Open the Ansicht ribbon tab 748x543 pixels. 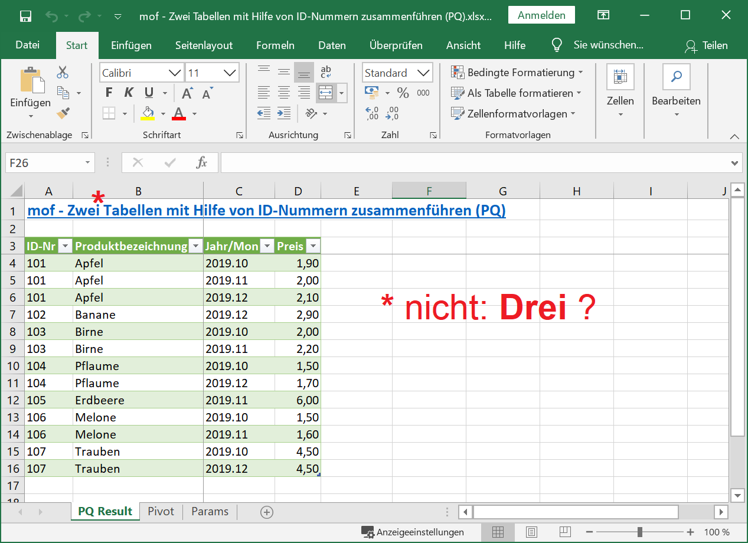[463, 45]
